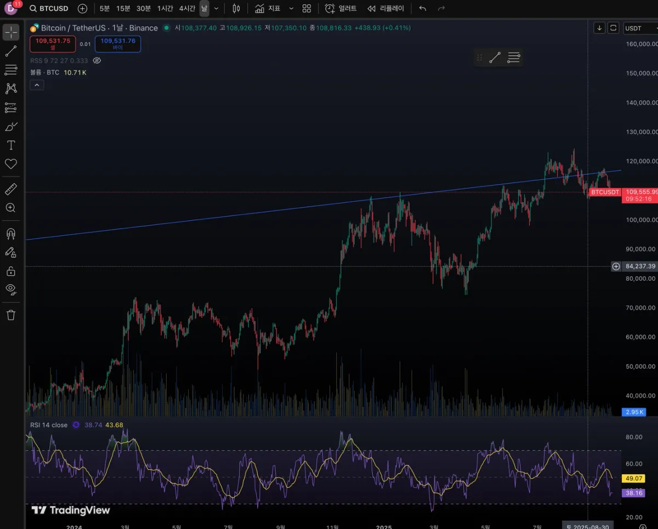This screenshot has width=658, height=529.
Task: Open the 지표 indicators dialog
Action: 268,8
